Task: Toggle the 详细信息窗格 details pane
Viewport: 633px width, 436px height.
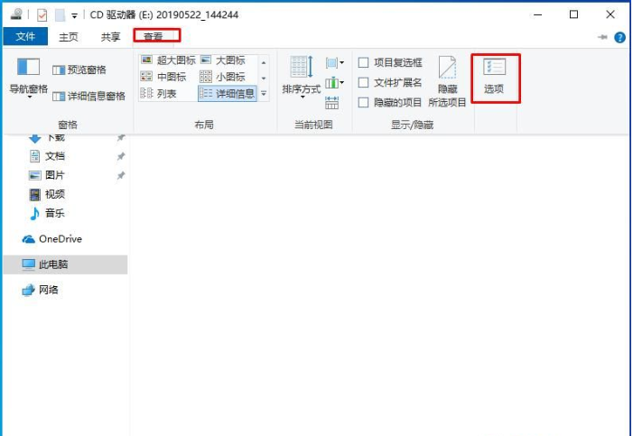Action: pos(88,96)
